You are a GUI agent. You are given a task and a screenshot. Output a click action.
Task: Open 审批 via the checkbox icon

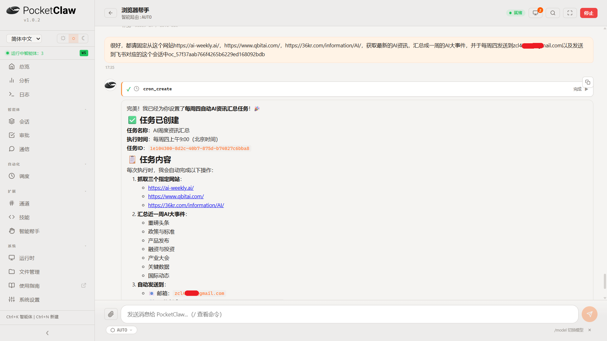pyautogui.click(x=12, y=135)
